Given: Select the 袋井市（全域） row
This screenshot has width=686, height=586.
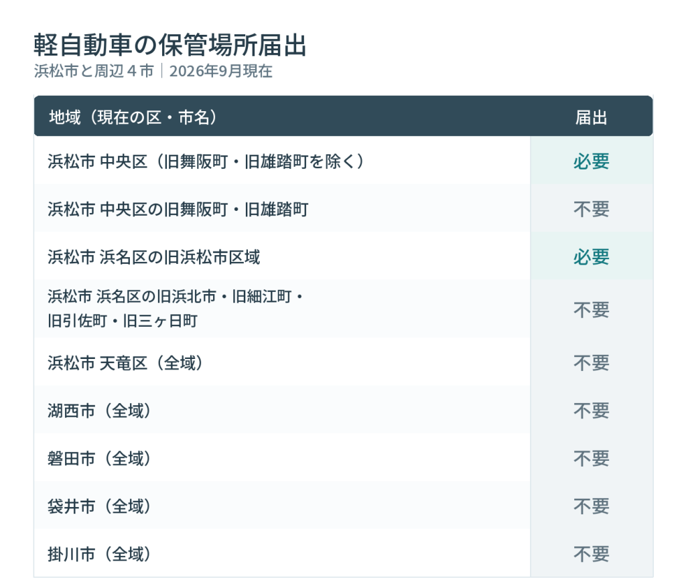Looking at the screenshot, I should click(x=344, y=506).
